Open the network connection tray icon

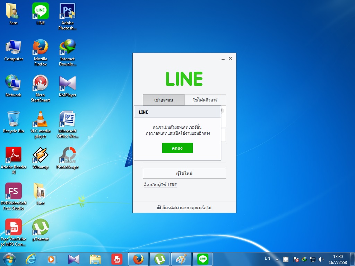(x=313, y=259)
